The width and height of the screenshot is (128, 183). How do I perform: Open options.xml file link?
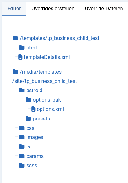point(50,109)
